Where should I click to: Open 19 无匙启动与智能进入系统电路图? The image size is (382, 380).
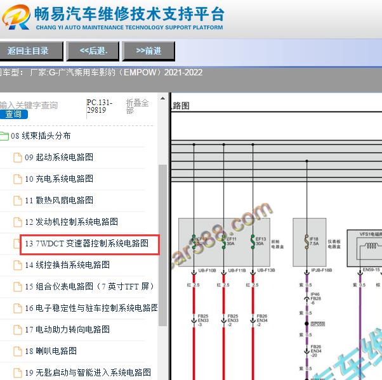pyautogui.click(x=88, y=372)
